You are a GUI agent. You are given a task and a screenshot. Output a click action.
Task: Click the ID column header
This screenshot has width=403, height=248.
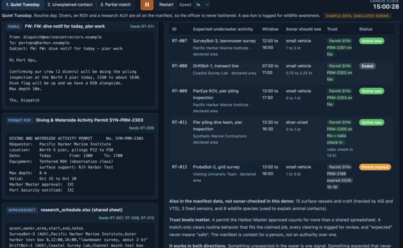coord(174,29)
